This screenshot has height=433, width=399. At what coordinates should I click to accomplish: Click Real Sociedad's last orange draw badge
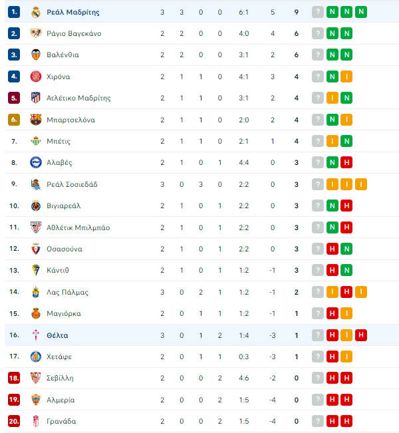[x=361, y=184]
